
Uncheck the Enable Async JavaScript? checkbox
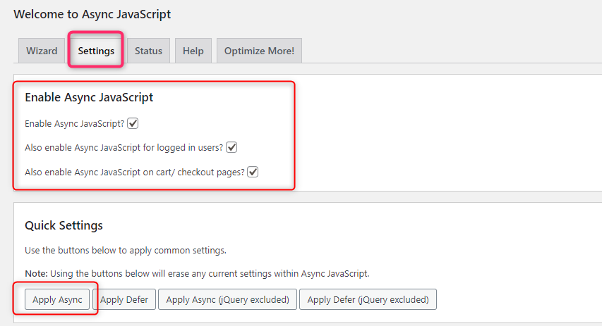point(133,123)
